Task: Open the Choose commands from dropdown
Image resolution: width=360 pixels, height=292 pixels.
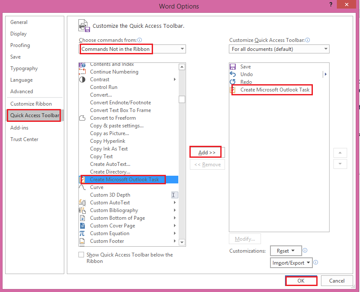Action: tap(132, 49)
